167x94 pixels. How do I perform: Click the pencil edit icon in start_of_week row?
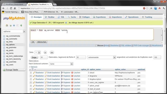34,89
